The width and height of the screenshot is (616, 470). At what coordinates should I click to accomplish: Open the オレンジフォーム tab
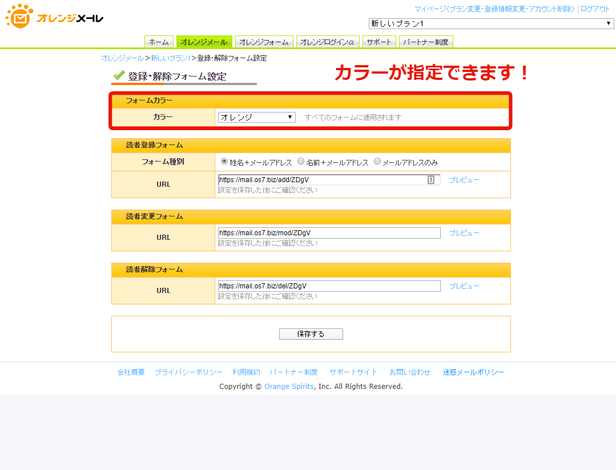[x=264, y=42]
